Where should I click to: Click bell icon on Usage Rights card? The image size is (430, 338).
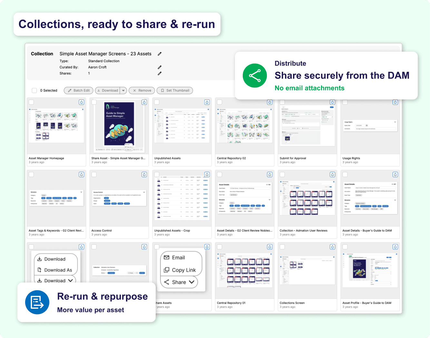point(395,102)
